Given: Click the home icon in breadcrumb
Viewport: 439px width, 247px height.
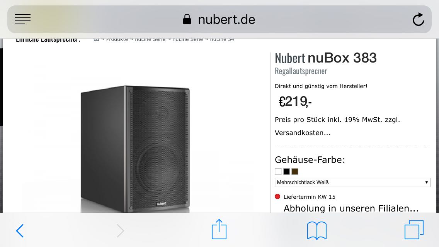Looking at the screenshot, I should 97,39.
